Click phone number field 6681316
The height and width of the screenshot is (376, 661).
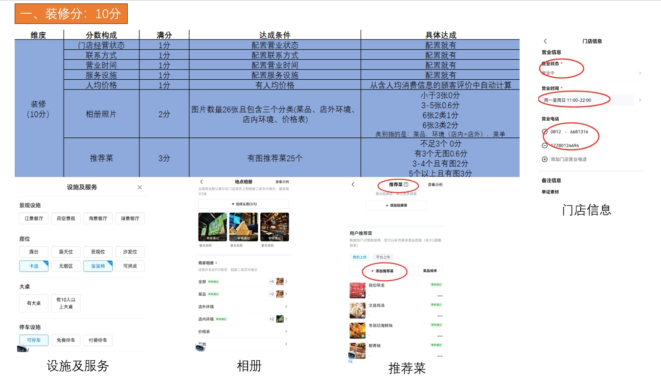[579, 132]
